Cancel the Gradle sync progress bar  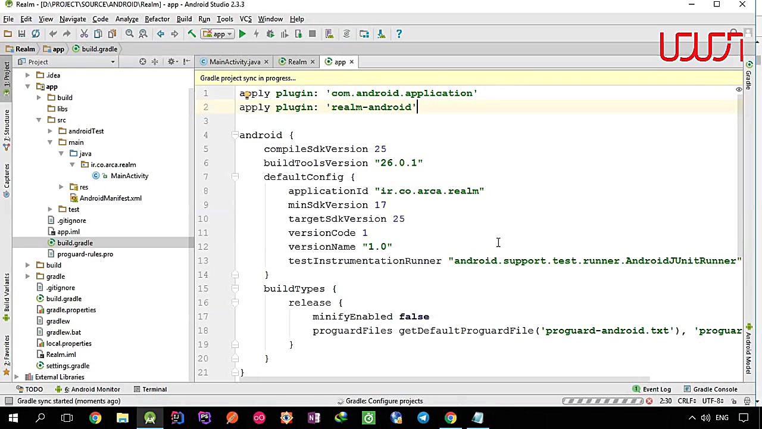tap(649, 401)
